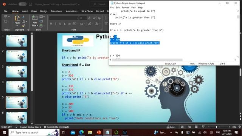Open Microsoft Edge from taskbar
The height and width of the screenshot is (136, 242).
click(x=81, y=133)
